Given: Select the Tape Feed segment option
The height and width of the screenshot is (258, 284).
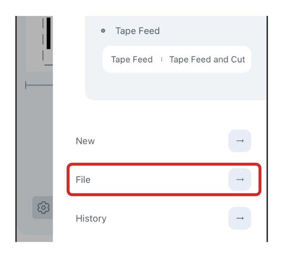Looking at the screenshot, I should [x=132, y=60].
